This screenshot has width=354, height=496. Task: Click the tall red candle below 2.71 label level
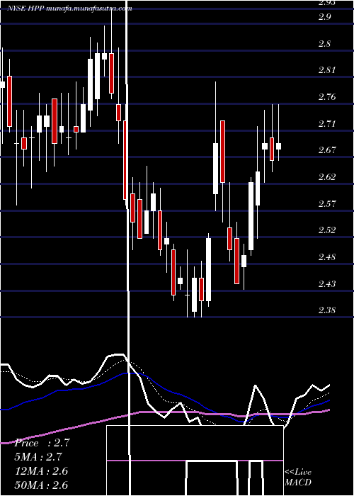click(x=223, y=152)
